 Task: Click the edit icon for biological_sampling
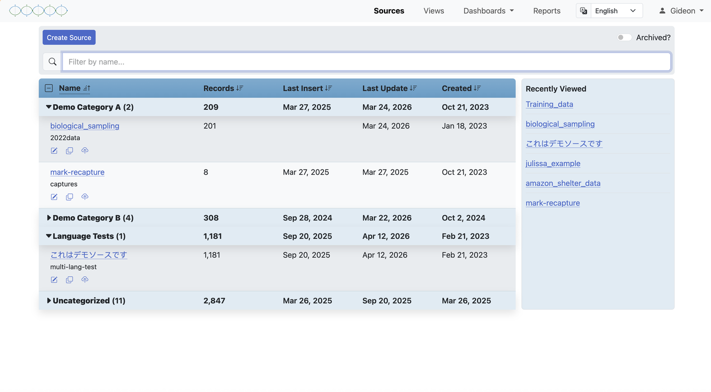54,150
